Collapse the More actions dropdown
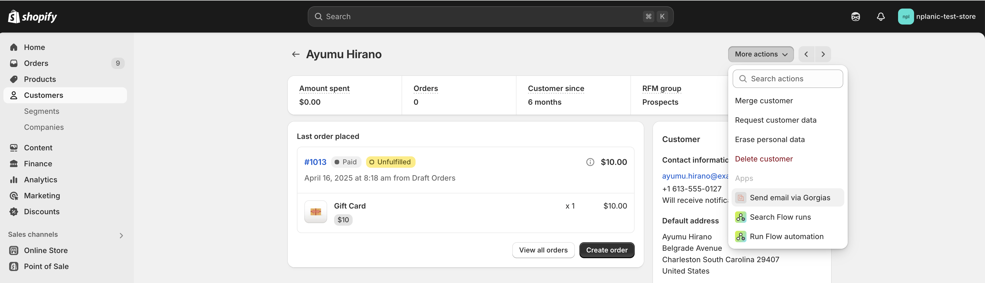Screen dimensions: 985x283 (760, 54)
